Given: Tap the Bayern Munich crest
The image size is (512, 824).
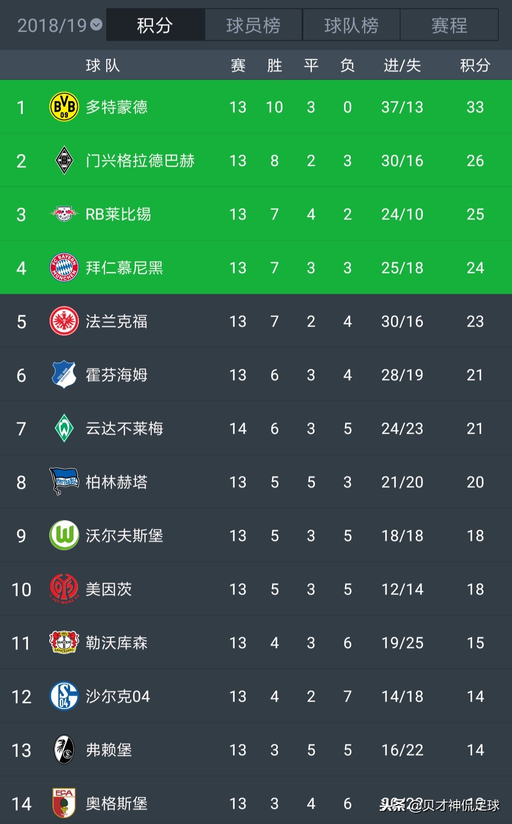Looking at the screenshot, I should tap(64, 267).
